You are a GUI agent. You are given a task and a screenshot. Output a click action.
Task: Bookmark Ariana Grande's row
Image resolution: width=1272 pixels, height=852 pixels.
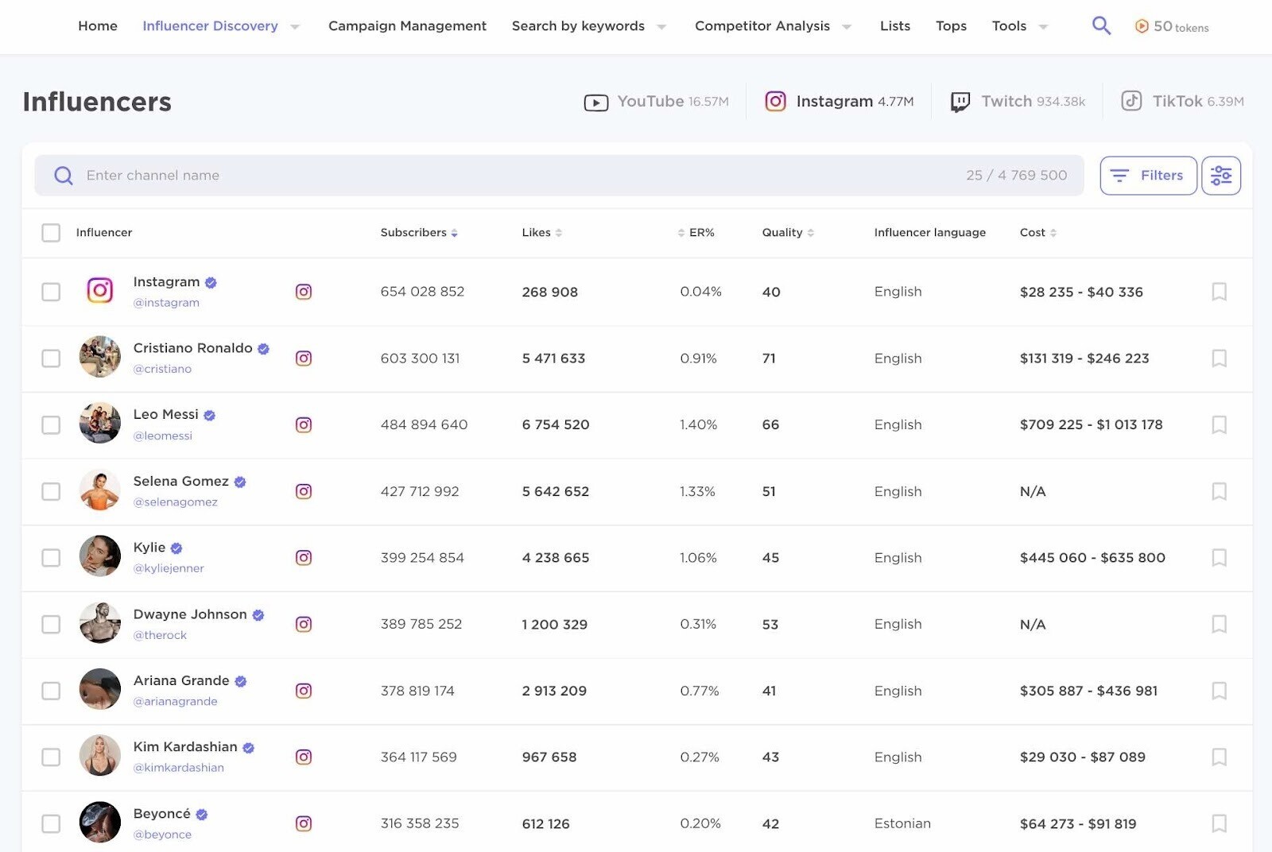click(x=1219, y=691)
